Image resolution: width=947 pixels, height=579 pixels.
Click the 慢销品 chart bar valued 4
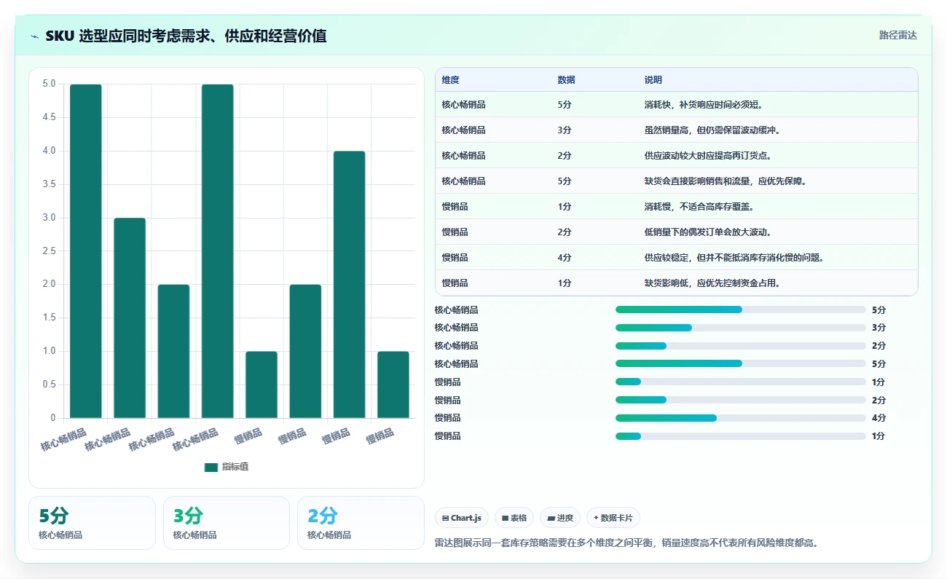[349, 284]
